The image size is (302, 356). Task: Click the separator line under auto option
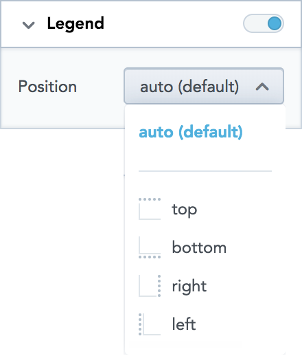[205, 171]
